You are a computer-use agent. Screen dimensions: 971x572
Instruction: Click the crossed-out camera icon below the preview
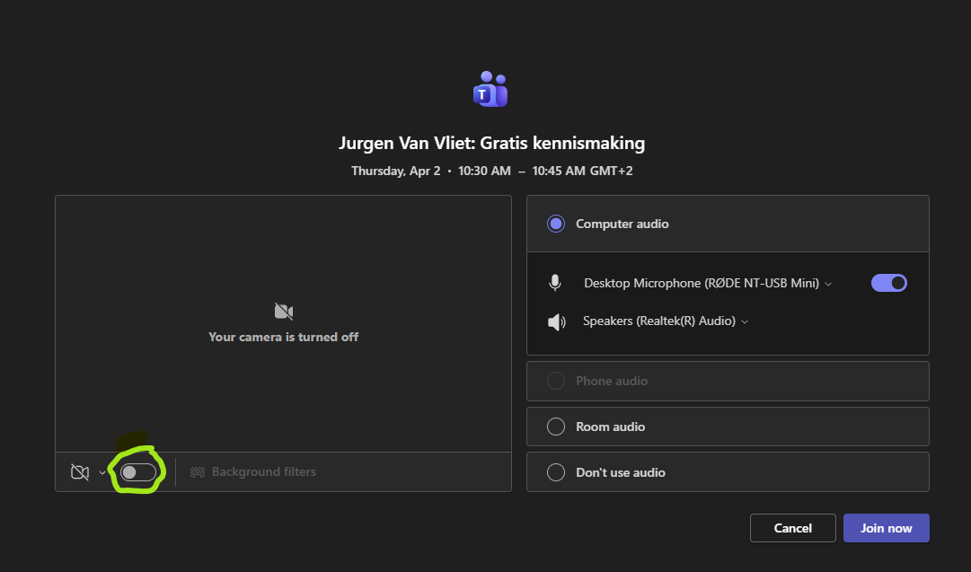[x=79, y=472]
